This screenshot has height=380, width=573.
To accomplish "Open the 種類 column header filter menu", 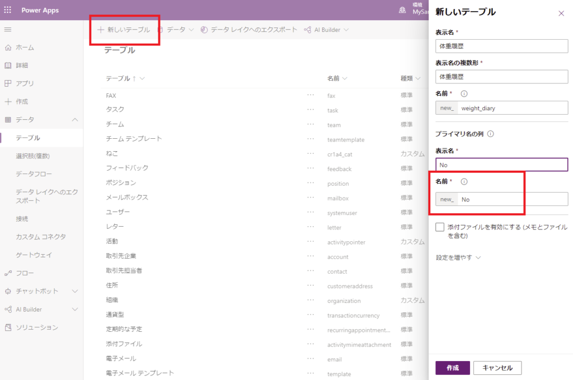I will 410,78.
